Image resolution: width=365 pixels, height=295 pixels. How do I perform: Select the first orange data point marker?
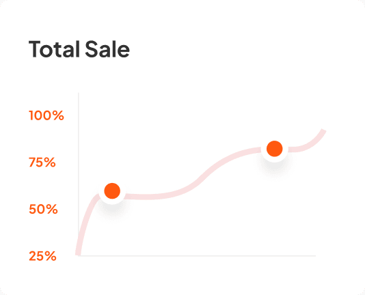(x=112, y=191)
